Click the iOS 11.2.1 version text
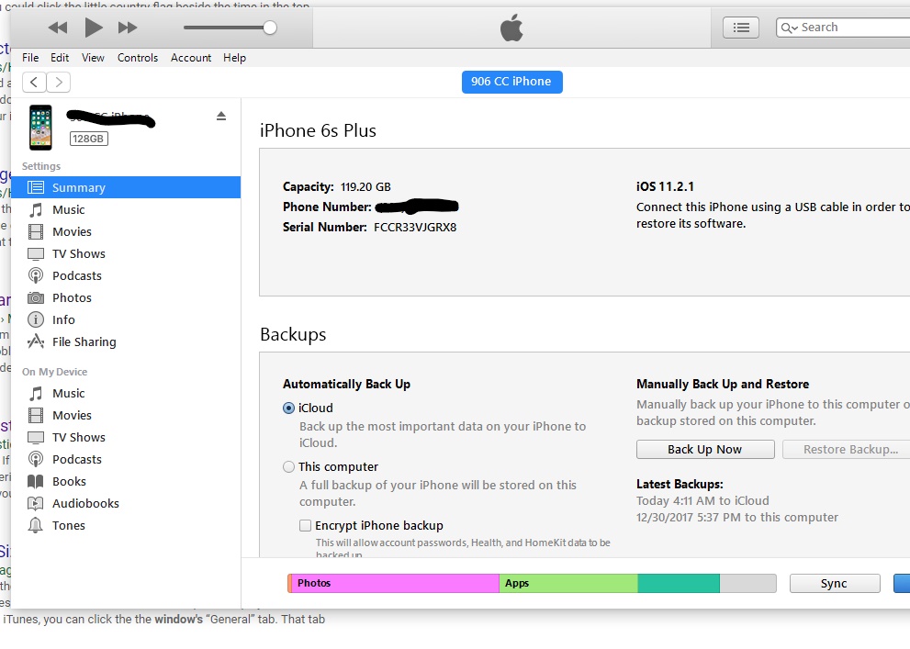Viewport: 910px width, 649px height. [x=665, y=186]
